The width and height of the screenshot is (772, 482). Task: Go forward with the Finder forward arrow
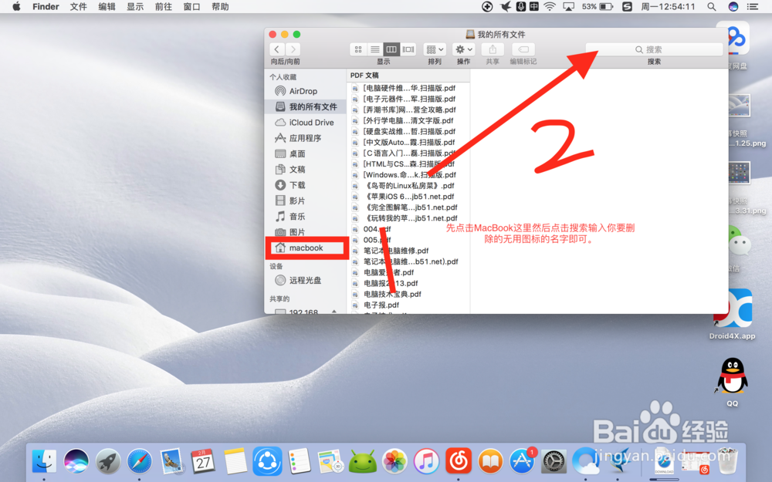(293, 49)
